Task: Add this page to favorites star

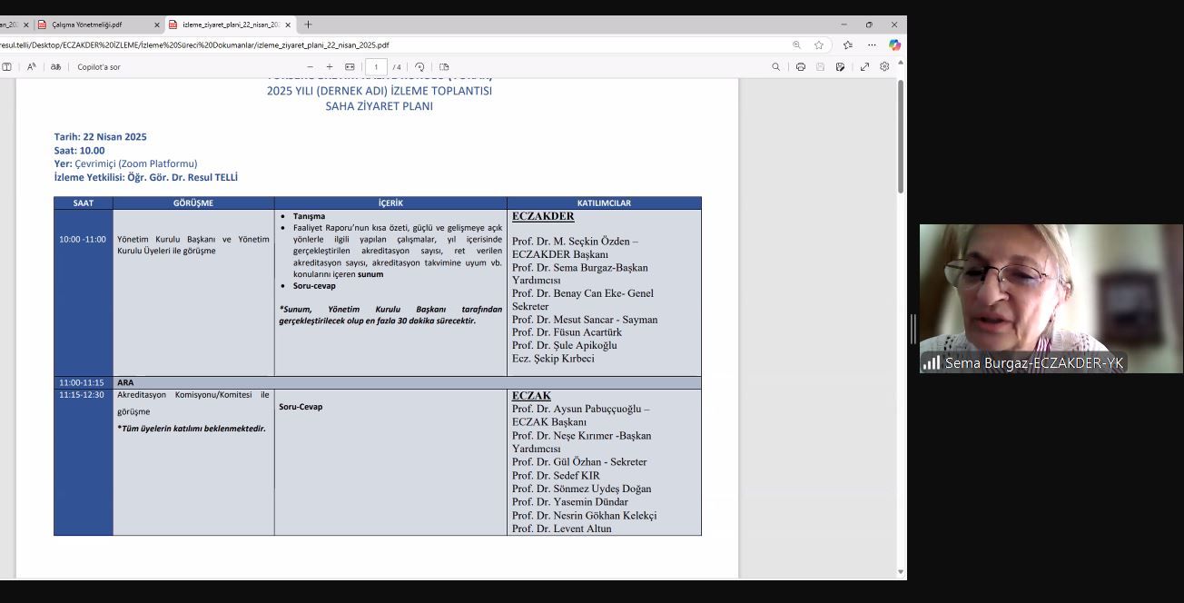Action: pos(819,44)
